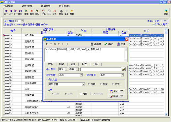
Task: Click the 填入公式 button
Action: coord(116,91)
